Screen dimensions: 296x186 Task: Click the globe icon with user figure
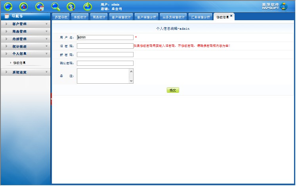point(23,6)
